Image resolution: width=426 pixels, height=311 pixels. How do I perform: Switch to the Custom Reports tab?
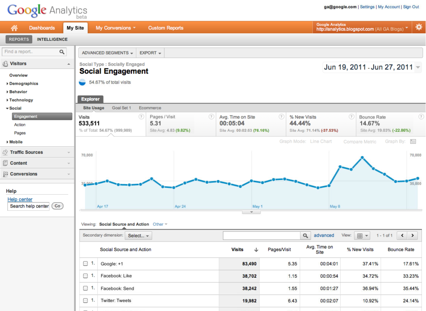166,28
